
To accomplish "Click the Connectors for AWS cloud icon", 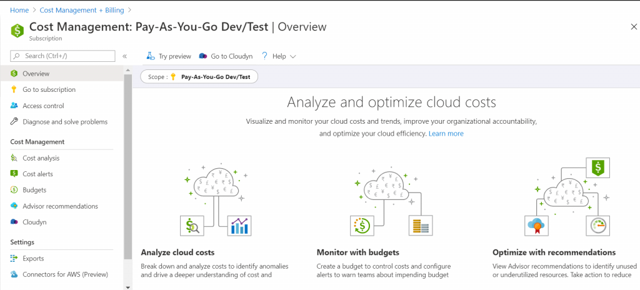I will tap(14, 274).
